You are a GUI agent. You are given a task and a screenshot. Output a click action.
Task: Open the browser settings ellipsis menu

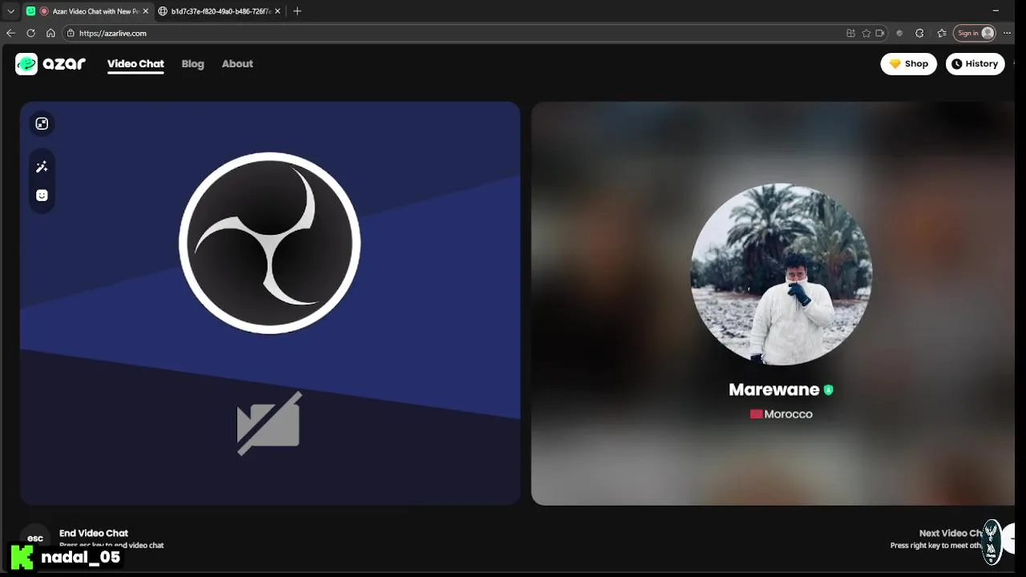[x=1007, y=33]
